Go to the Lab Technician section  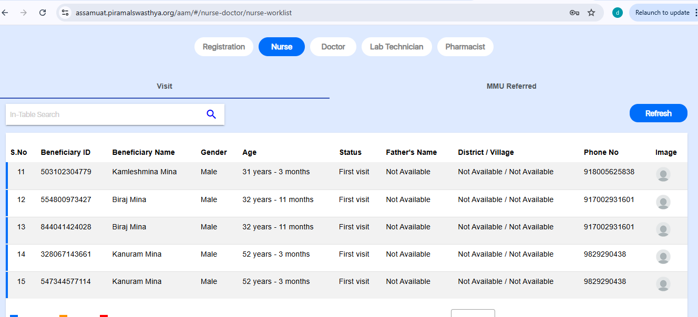(396, 47)
